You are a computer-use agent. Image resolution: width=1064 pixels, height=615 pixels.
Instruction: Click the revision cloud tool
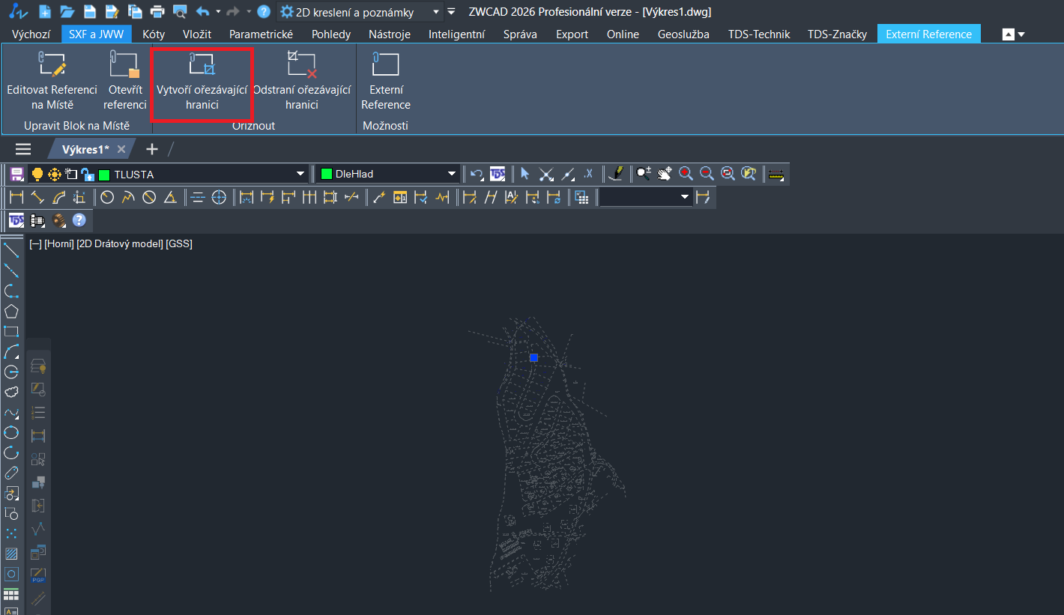click(11, 392)
